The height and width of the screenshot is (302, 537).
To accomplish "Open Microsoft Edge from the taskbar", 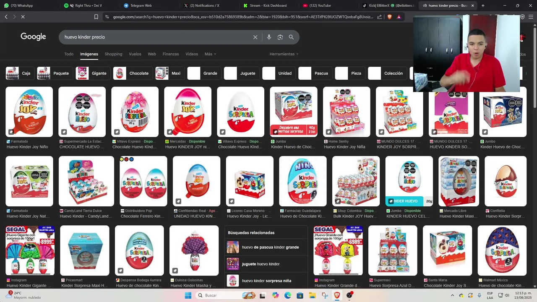I will [287, 295].
